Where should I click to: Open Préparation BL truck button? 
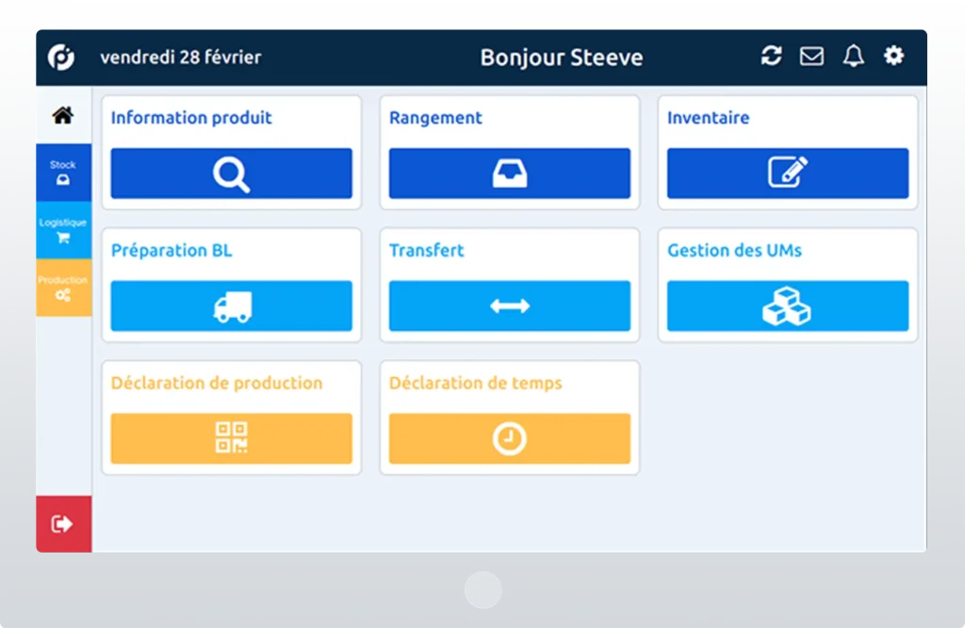pyautogui.click(x=232, y=306)
